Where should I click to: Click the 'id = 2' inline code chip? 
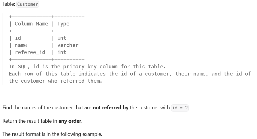tap(180, 108)
